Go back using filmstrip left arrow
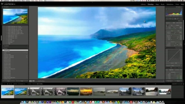The height and width of the screenshot is (104, 185). pyautogui.click(x=10, y=84)
